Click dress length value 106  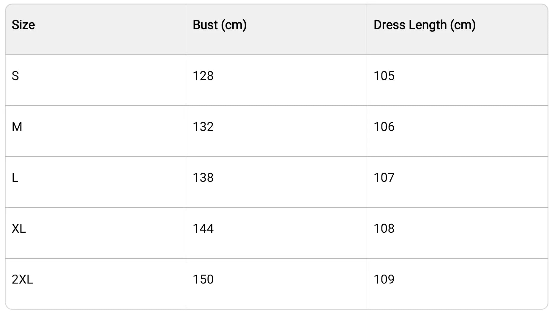pyautogui.click(x=384, y=127)
